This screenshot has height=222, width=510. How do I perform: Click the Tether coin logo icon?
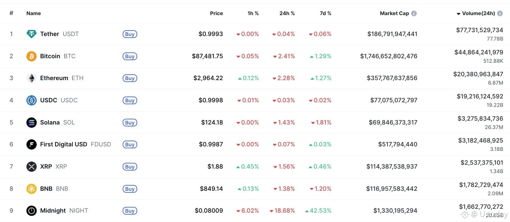(31, 34)
